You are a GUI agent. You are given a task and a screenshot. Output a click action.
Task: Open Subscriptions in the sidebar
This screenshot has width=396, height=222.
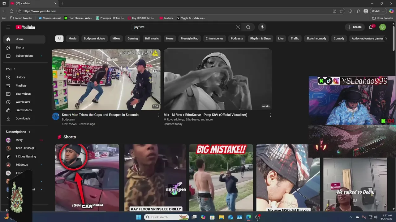click(24, 56)
